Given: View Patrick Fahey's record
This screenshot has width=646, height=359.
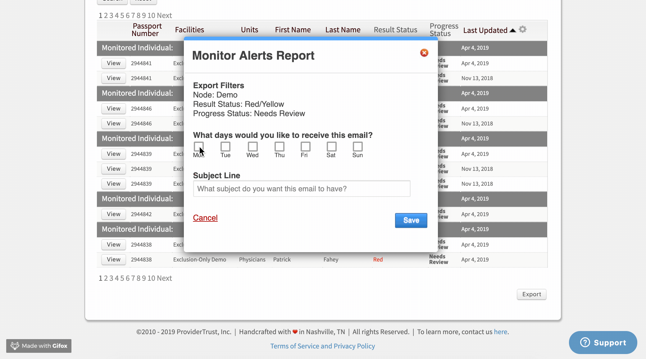Looking at the screenshot, I should click(114, 259).
